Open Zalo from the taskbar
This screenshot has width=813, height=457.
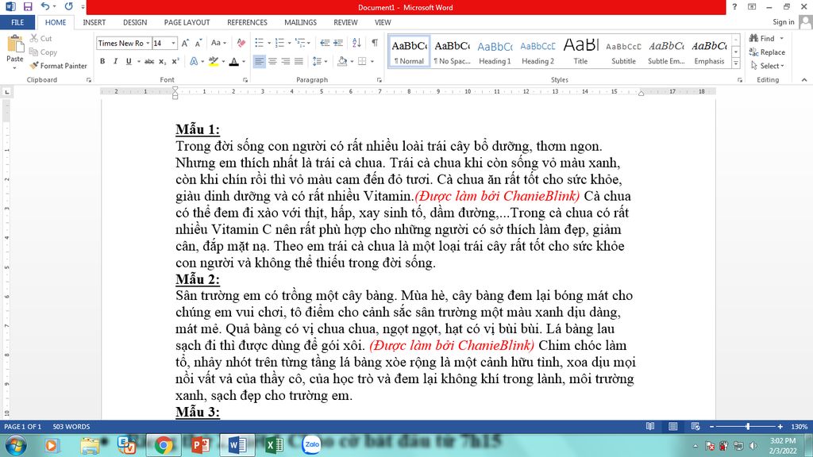[311, 445]
